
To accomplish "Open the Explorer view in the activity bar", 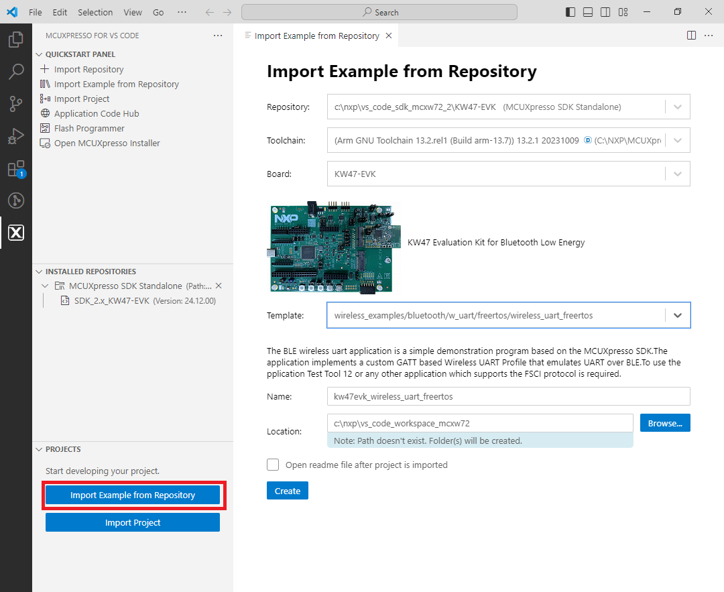I will coord(16,40).
